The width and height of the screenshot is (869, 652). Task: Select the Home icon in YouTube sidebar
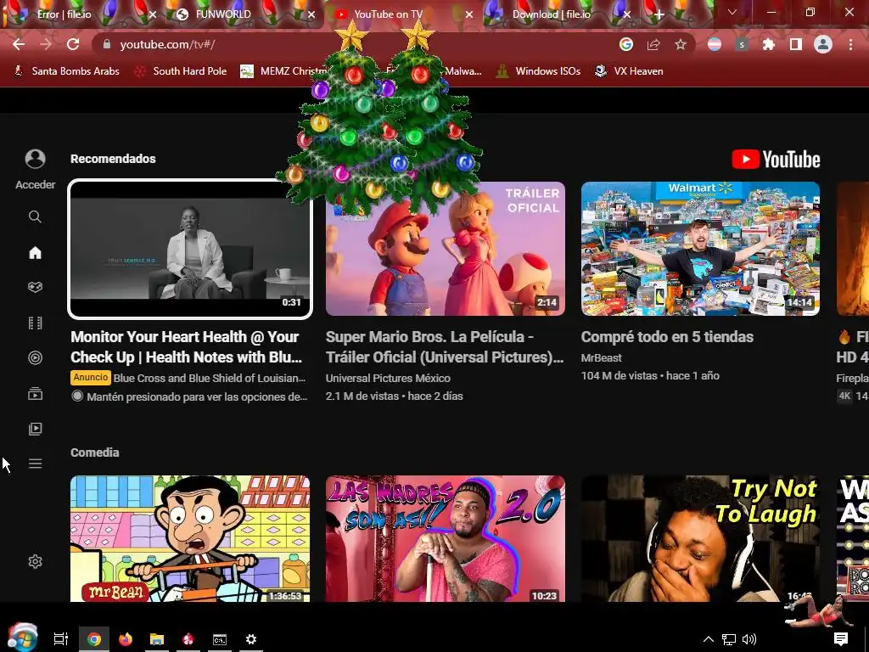pyautogui.click(x=35, y=253)
